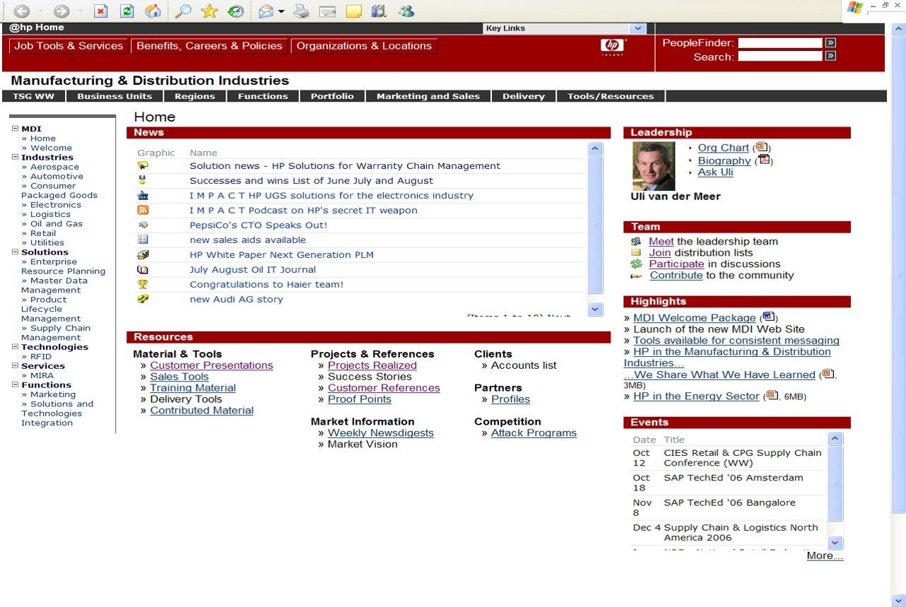Click Organizations & Locations button
Image resolution: width=906 pixels, height=607 pixels.
point(364,46)
